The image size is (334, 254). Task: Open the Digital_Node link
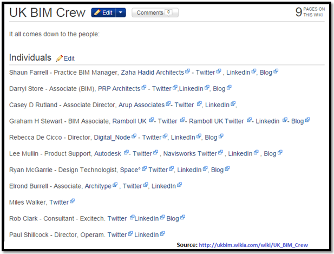[x=112, y=138]
